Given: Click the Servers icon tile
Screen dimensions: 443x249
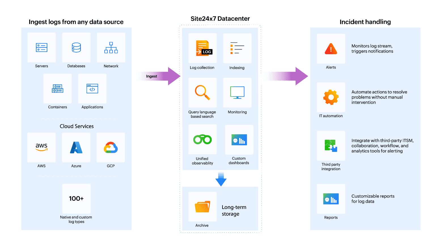Looking at the screenshot, I should (42, 47).
